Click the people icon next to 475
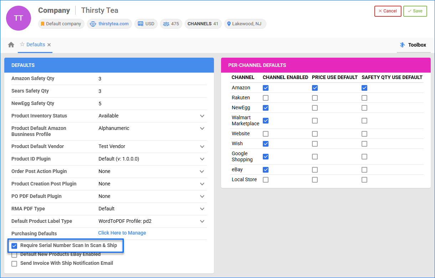 166,24
